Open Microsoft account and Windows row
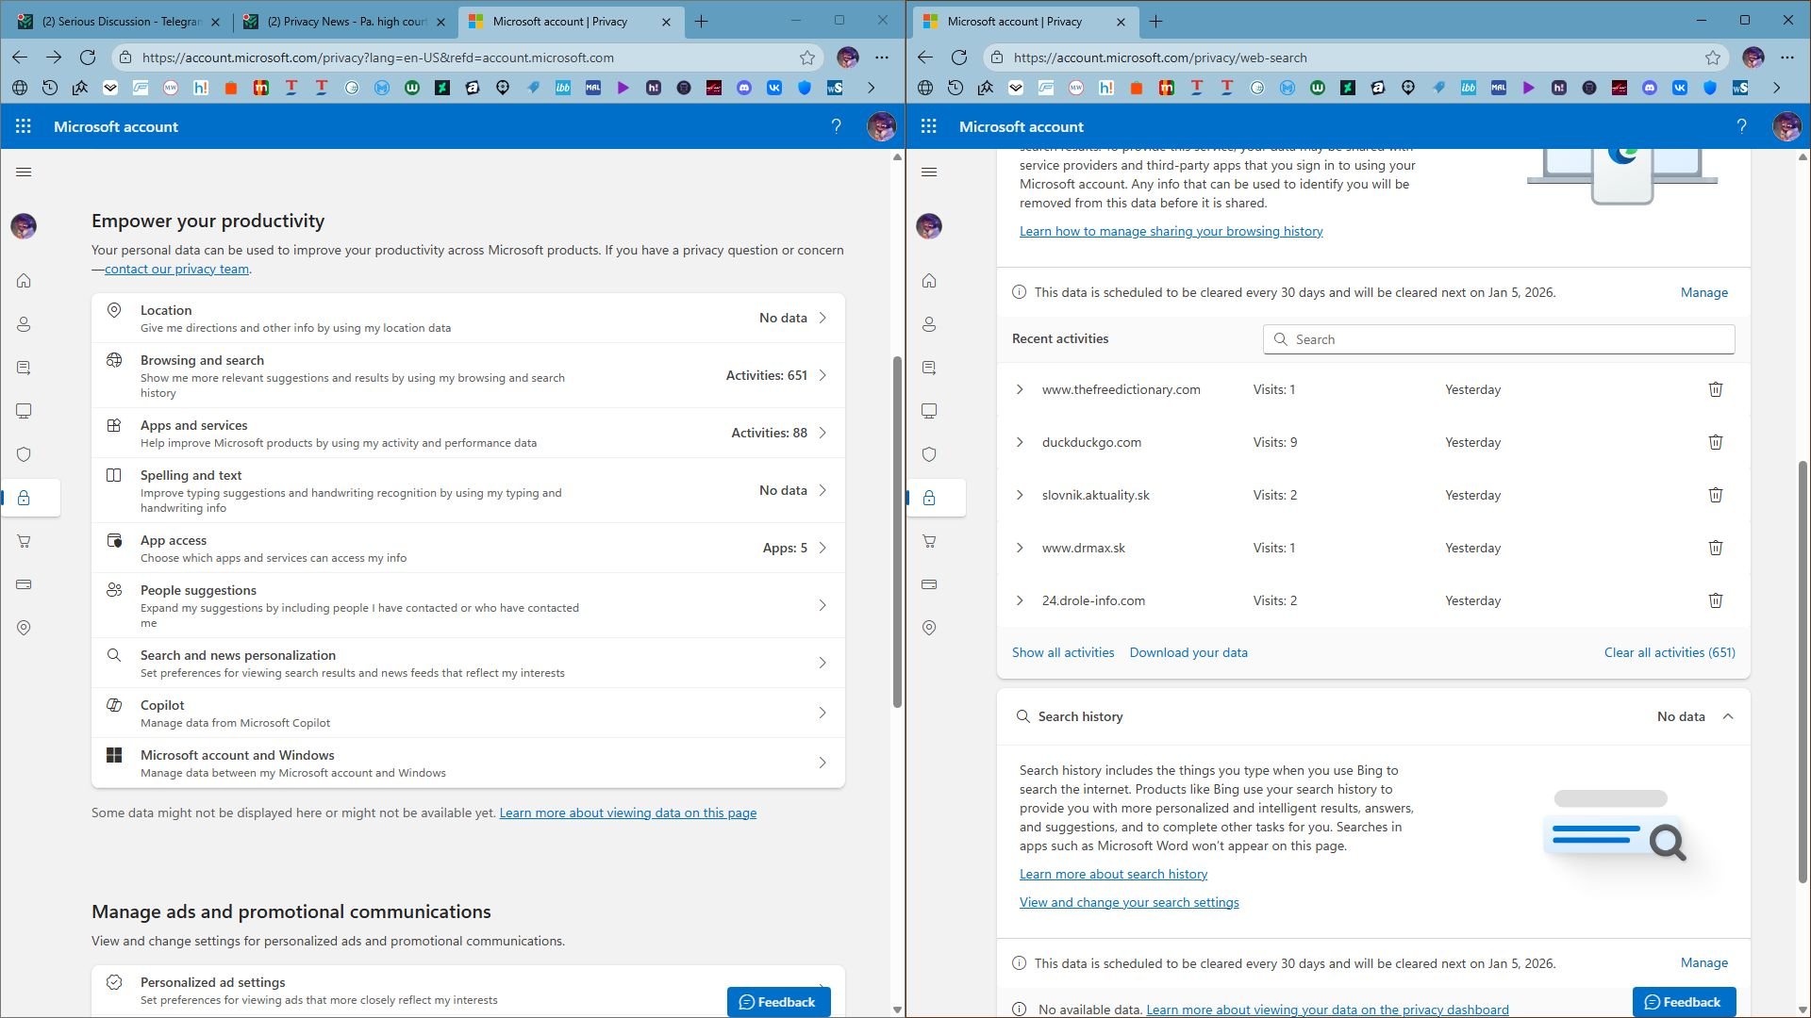1811x1018 pixels. [468, 763]
